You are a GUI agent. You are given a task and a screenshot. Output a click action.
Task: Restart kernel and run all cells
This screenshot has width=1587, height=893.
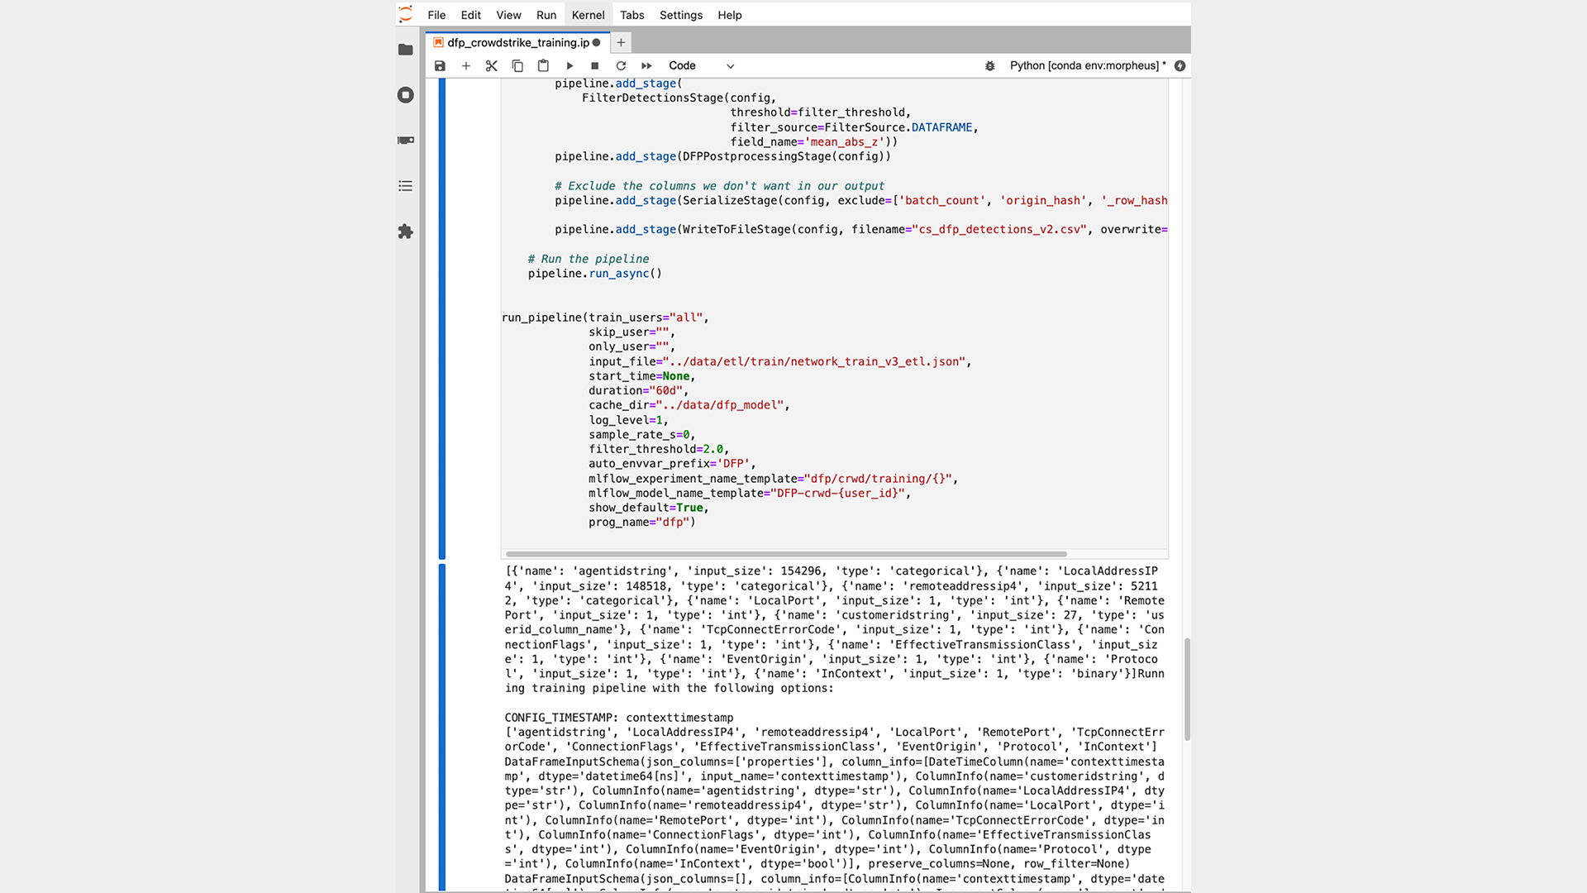click(646, 66)
